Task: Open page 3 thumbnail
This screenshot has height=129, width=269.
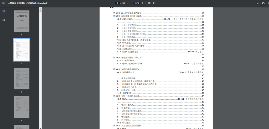Action: [22, 78]
